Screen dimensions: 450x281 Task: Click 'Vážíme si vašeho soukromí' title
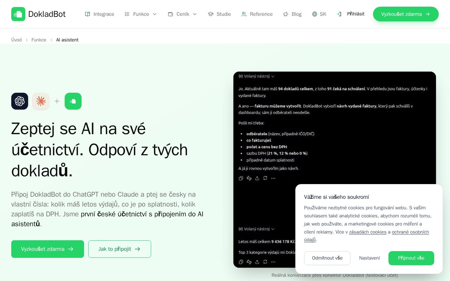coord(336,197)
